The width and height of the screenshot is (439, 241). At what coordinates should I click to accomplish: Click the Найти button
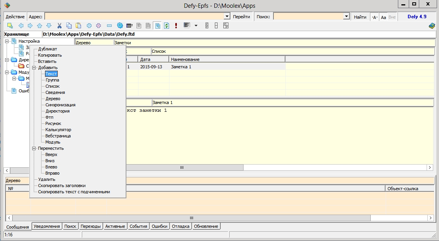click(360, 17)
